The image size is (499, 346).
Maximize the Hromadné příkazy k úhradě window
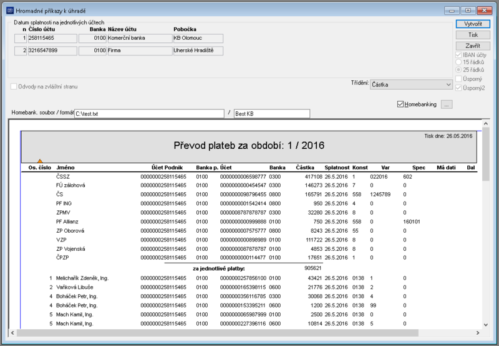tap(468, 11)
